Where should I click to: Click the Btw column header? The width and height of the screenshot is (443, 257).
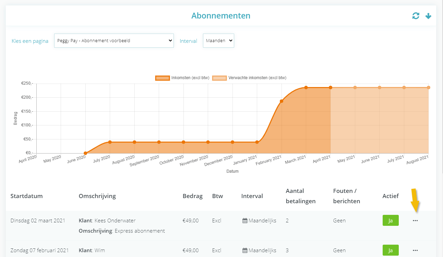[x=217, y=196]
